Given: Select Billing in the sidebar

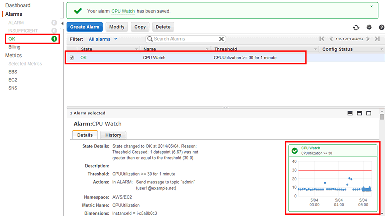Looking at the screenshot, I should [x=14, y=47].
